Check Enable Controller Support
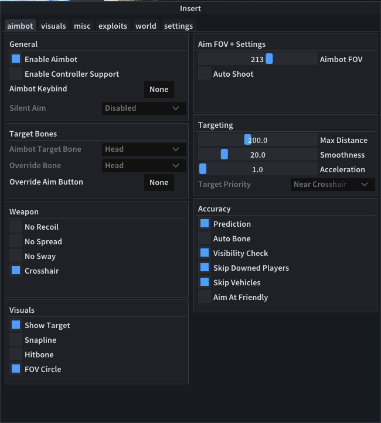The height and width of the screenshot is (423, 381). (x=16, y=74)
